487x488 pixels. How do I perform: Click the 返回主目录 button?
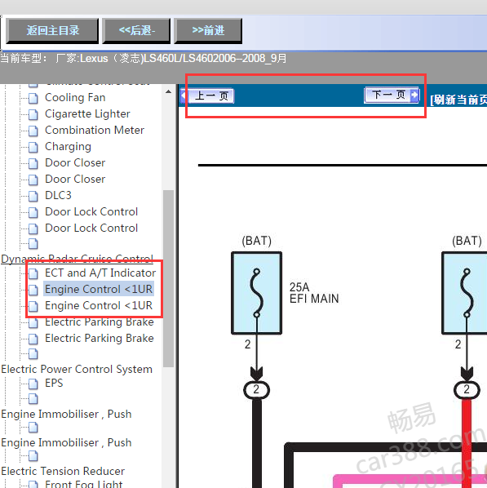pyautogui.click(x=52, y=30)
